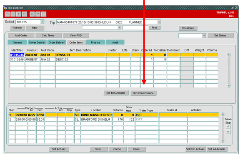
Task: Click the Calc Times button
Action: pyautogui.click(x=48, y=35)
